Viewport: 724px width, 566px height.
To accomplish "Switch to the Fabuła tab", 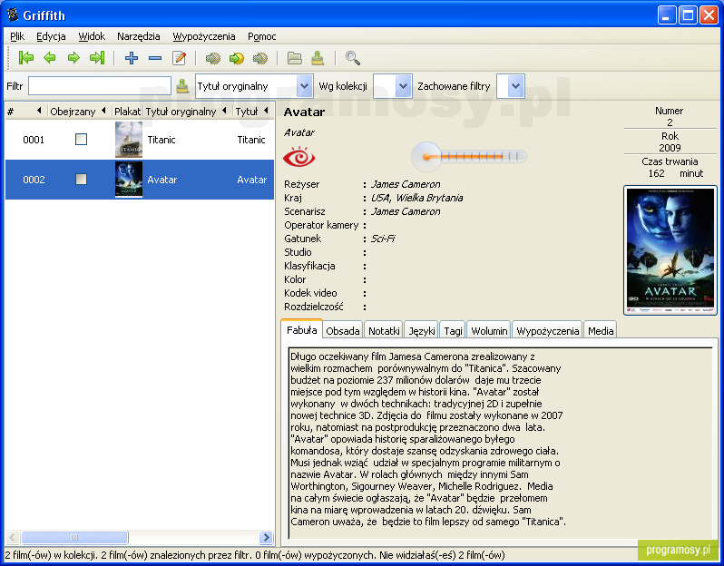I will point(301,330).
